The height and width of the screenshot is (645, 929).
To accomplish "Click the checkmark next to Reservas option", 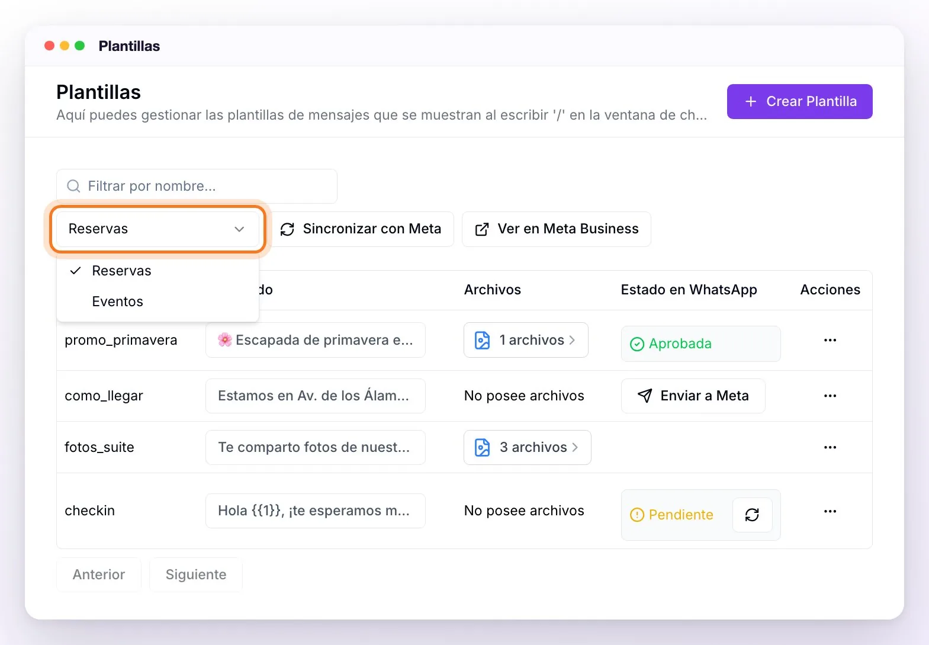I will coord(75,271).
